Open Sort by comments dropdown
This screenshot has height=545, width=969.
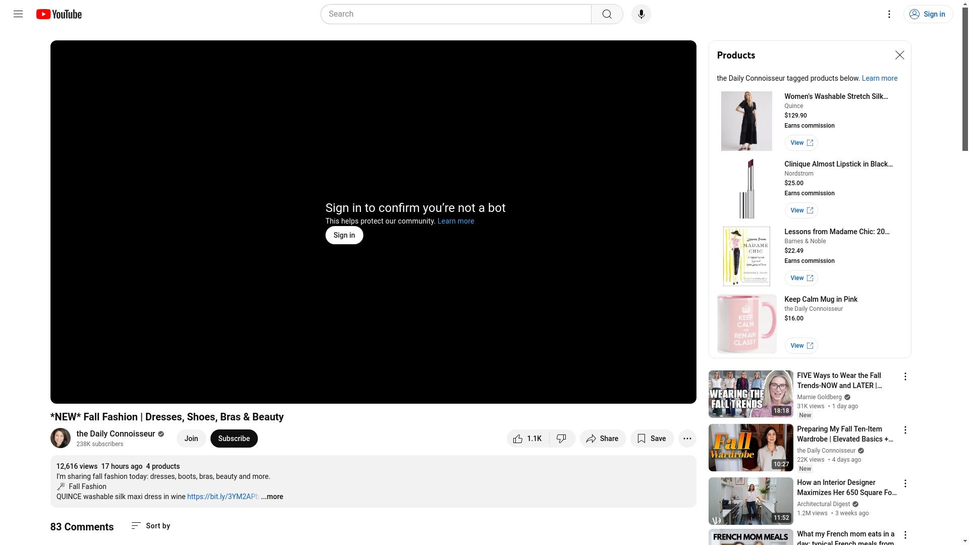point(150,526)
